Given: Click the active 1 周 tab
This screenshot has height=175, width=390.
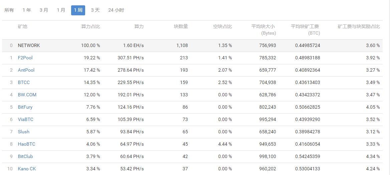Looking at the screenshot, I should click(78, 10).
